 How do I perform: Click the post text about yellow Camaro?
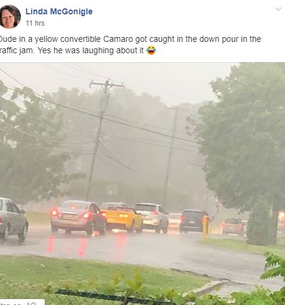tap(130, 45)
